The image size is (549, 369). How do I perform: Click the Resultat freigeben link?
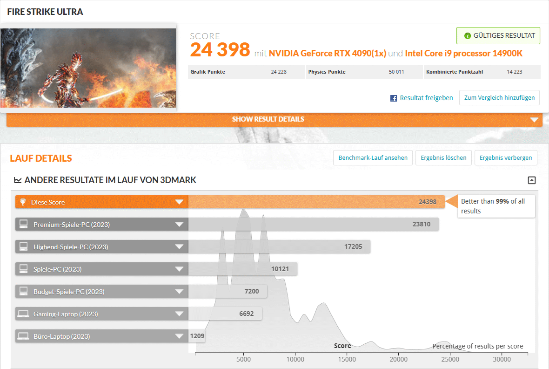(426, 98)
